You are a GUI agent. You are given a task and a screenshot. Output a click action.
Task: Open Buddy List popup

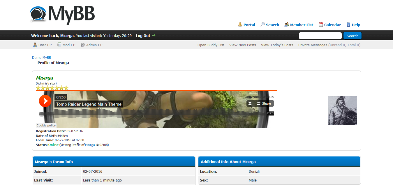point(211,45)
